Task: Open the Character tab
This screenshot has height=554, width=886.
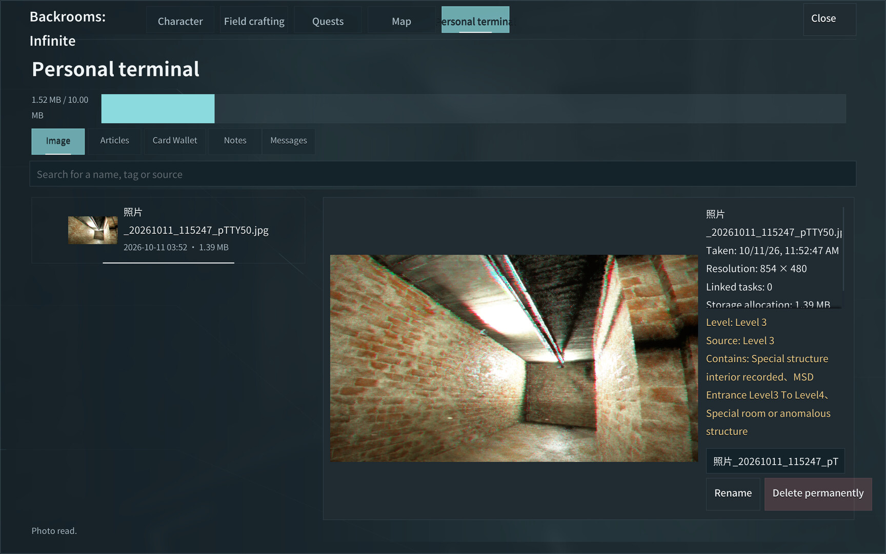Action: tap(180, 21)
